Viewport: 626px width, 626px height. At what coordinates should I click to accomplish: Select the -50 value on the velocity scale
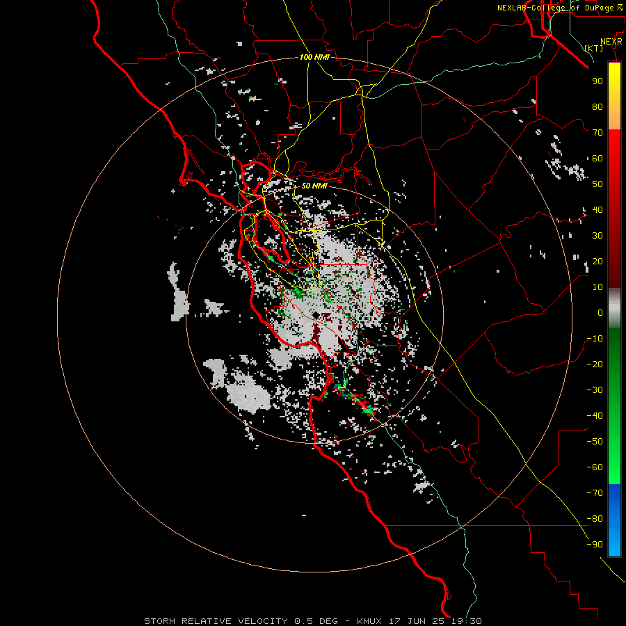pyautogui.click(x=595, y=442)
